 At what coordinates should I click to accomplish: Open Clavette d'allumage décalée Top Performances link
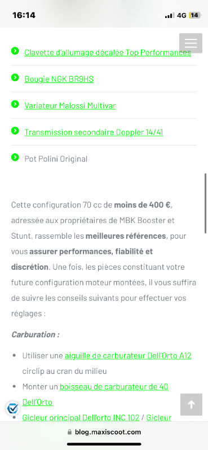point(108,52)
